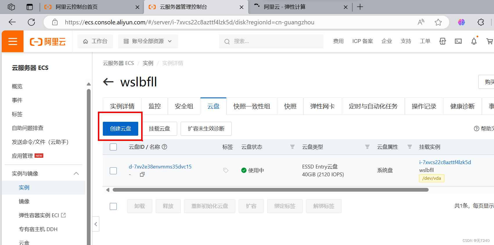Switch to 安全组 tab

click(184, 106)
